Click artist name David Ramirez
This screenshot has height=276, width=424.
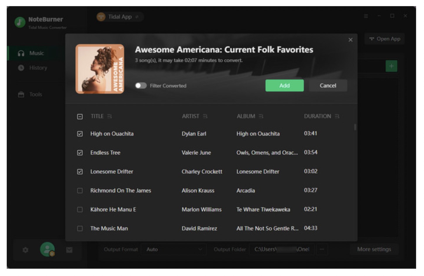pyautogui.click(x=199, y=228)
